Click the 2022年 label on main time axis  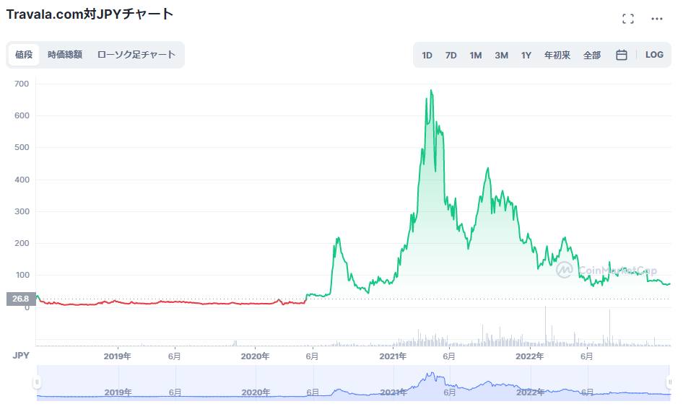click(530, 356)
